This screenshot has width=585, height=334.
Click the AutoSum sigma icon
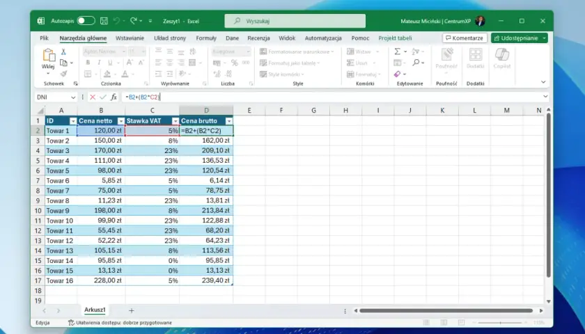[398, 51]
